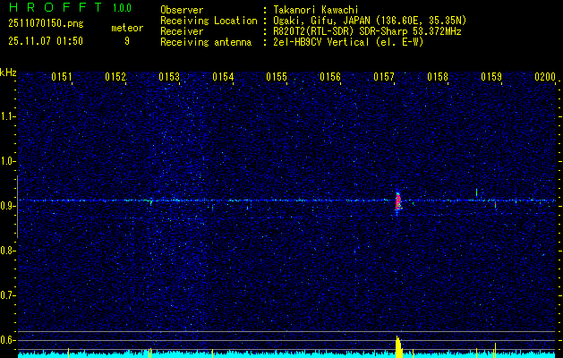Viewport: 563px width, 358px height.
Task: Pick the 0157 time marker
Action: point(384,77)
